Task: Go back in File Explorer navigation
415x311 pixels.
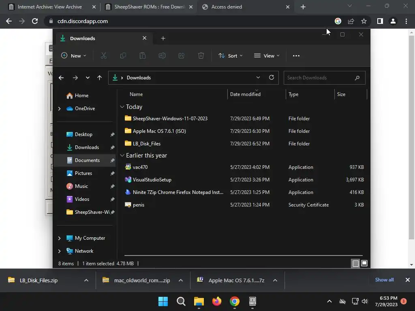Action: (x=61, y=78)
